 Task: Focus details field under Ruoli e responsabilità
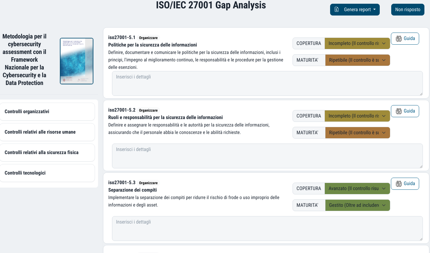[267, 156]
